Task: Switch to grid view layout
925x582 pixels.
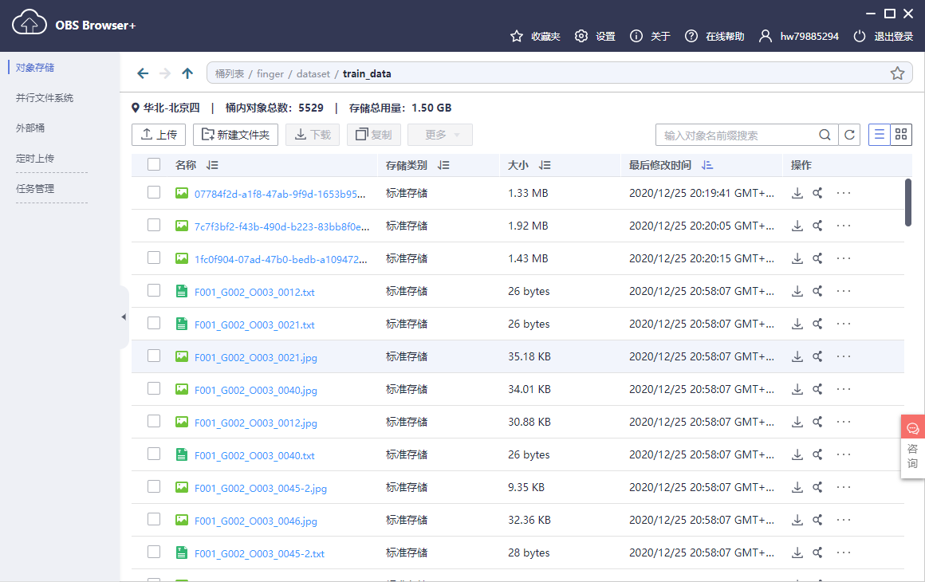Action: click(x=901, y=135)
